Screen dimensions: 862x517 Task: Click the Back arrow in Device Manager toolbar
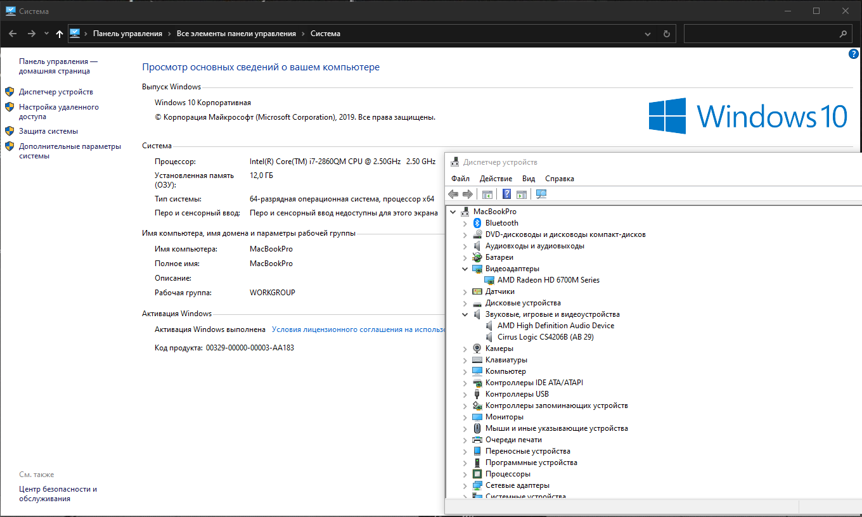coord(453,194)
